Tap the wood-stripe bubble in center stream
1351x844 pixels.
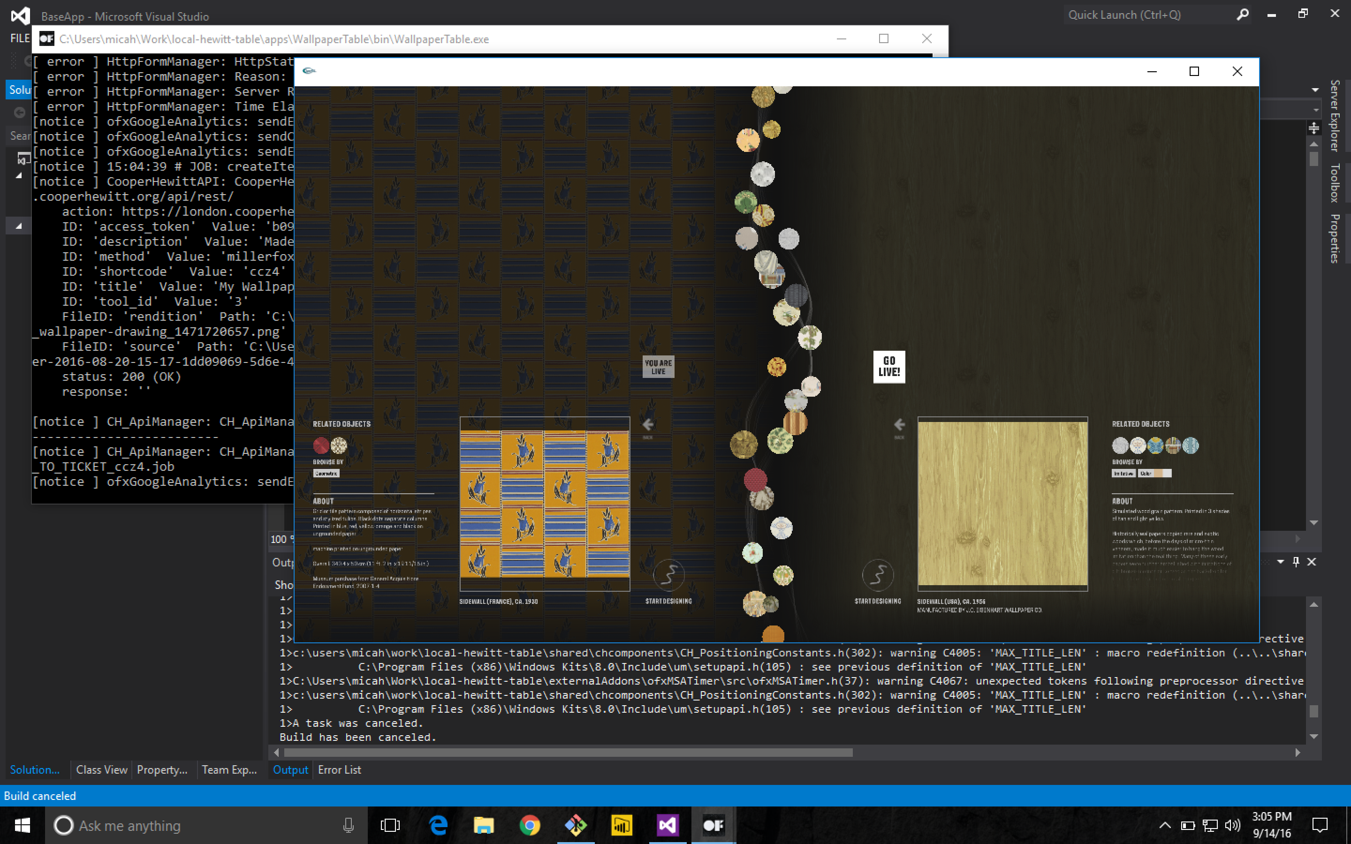point(795,422)
